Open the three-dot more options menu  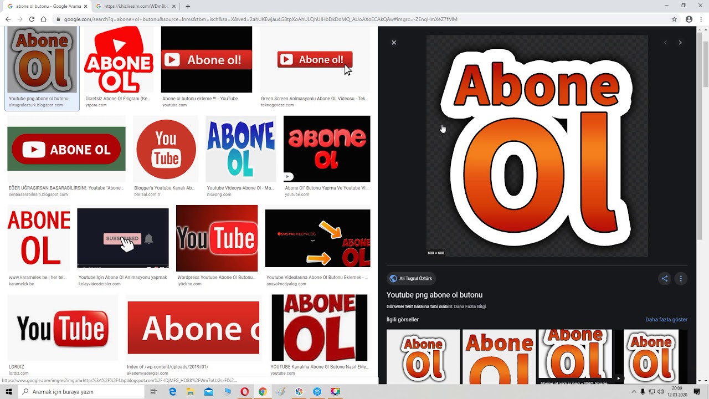(x=681, y=279)
